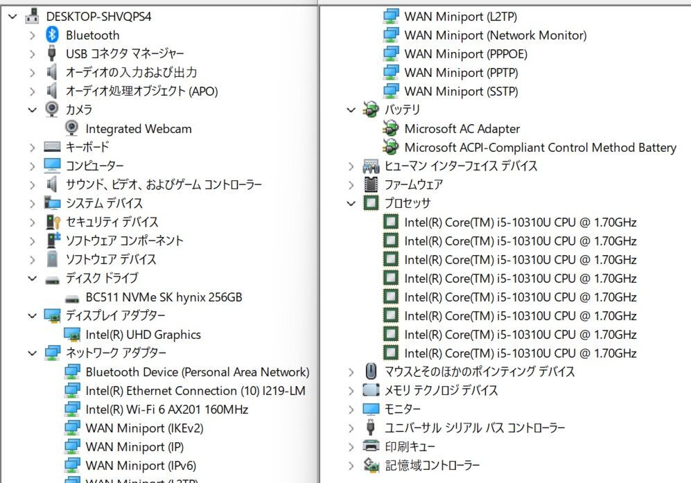This screenshot has width=691, height=483.
Task: Select the DESKTOP-SHVQPS4 label
Action: click(x=98, y=17)
